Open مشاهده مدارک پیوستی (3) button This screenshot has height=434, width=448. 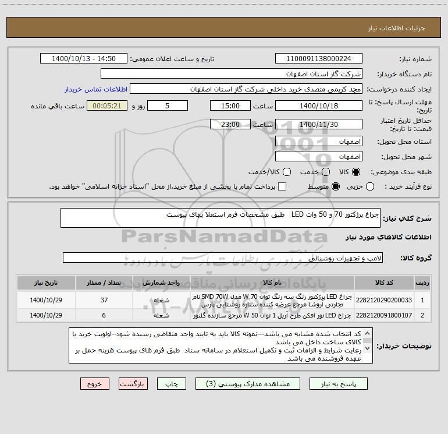pyautogui.click(x=248, y=384)
